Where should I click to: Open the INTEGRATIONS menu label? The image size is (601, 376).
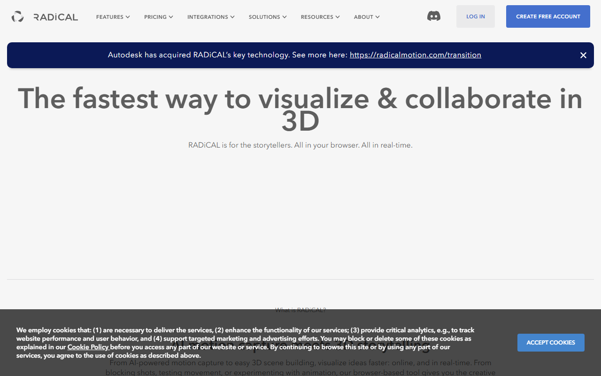coord(208,17)
